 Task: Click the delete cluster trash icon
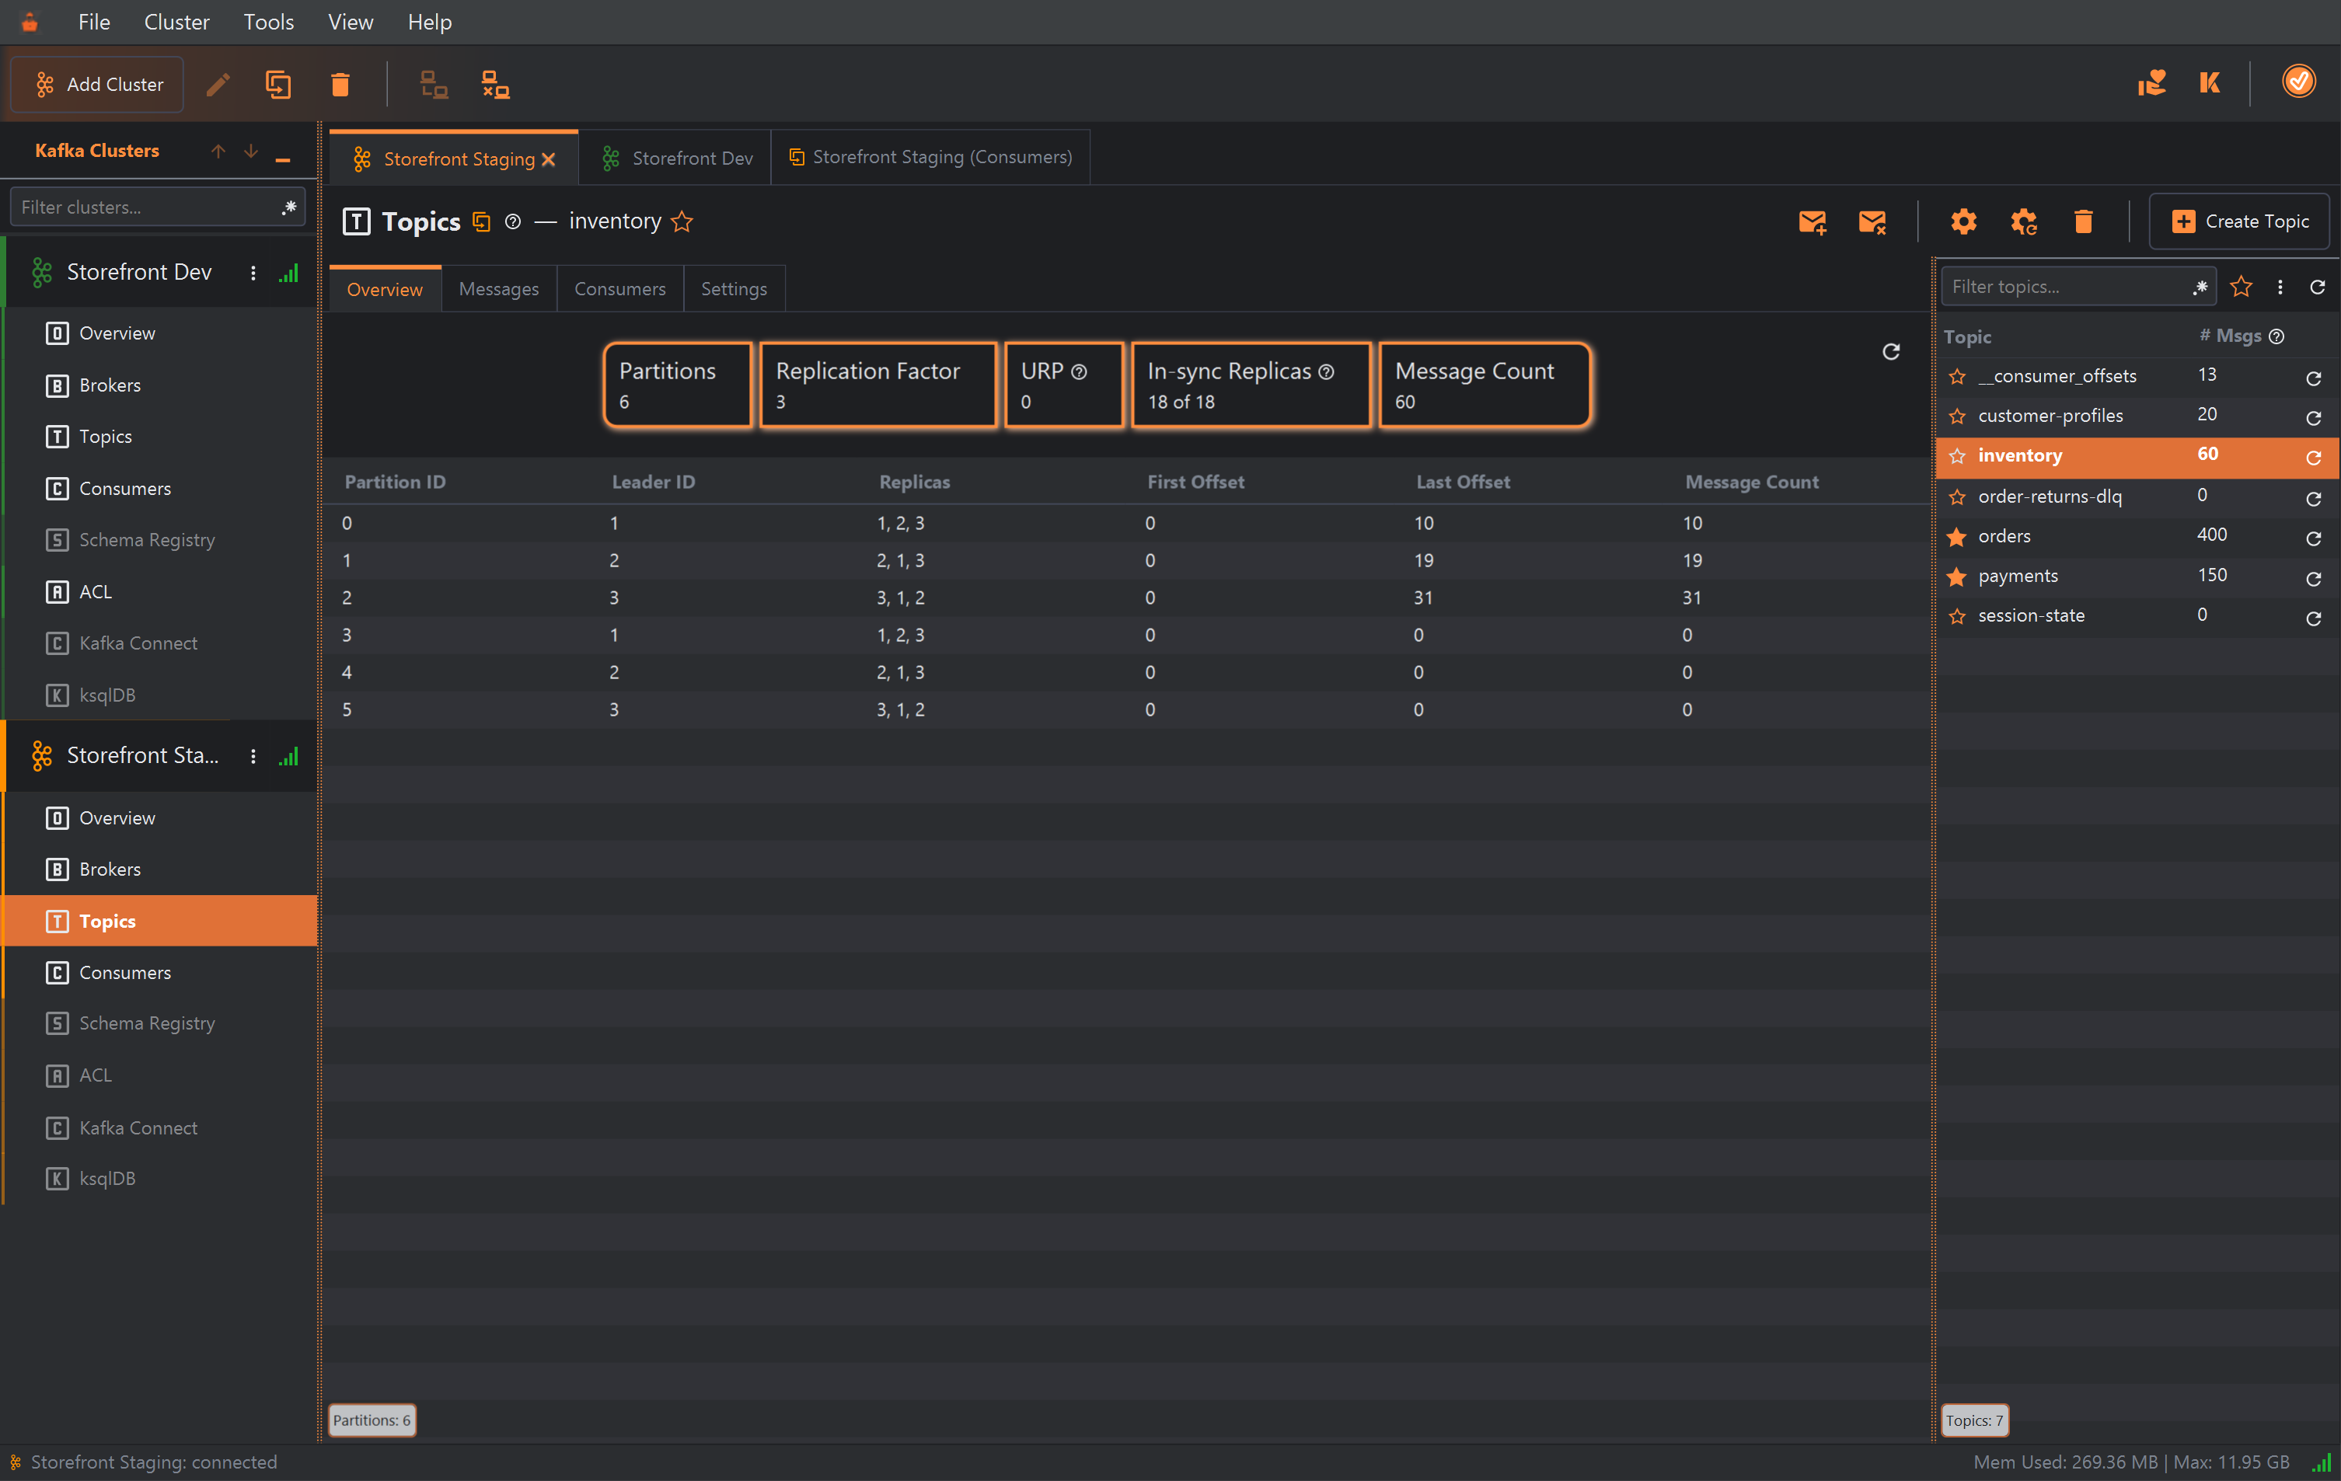tap(340, 85)
